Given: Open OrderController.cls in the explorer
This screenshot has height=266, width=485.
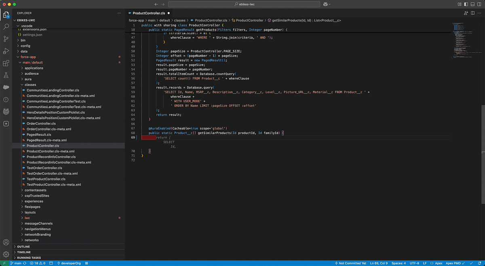Looking at the screenshot, I should (41, 124).
